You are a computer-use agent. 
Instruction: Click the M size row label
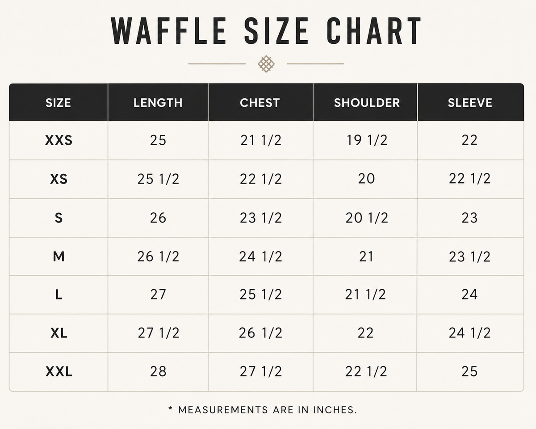tap(59, 257)
